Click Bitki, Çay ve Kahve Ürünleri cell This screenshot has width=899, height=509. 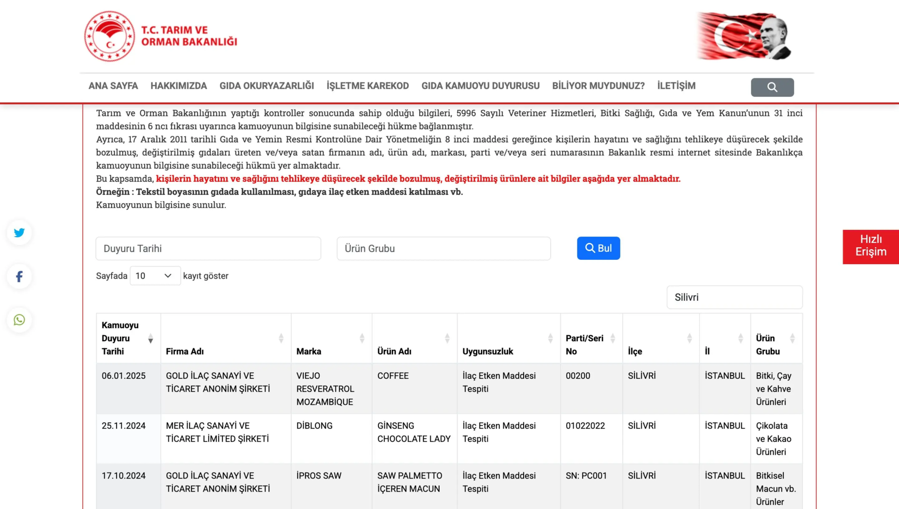776,389
